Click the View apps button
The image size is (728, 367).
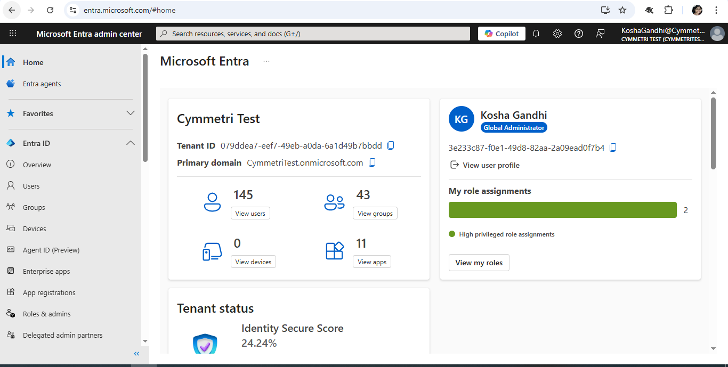pos(372,262)
